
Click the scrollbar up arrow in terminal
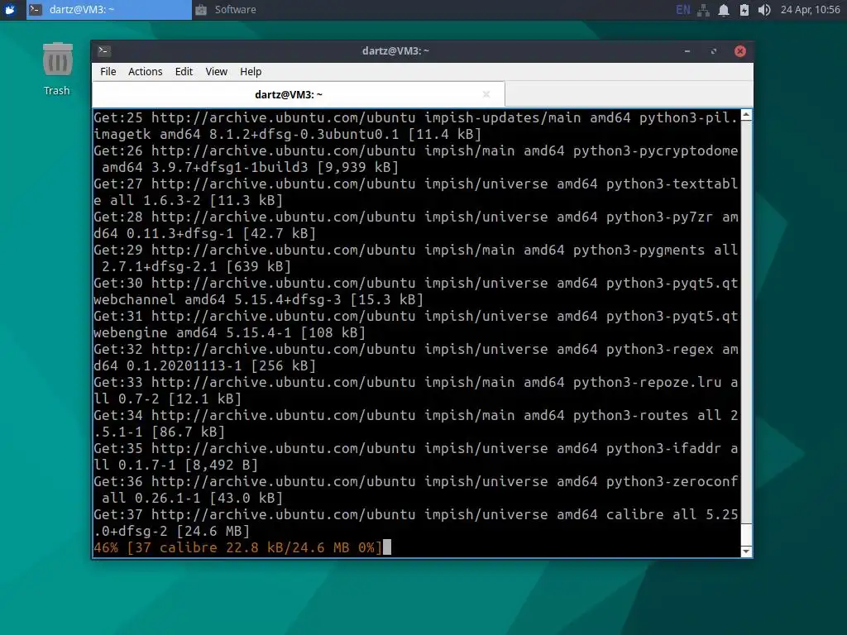tap(746, 115)
